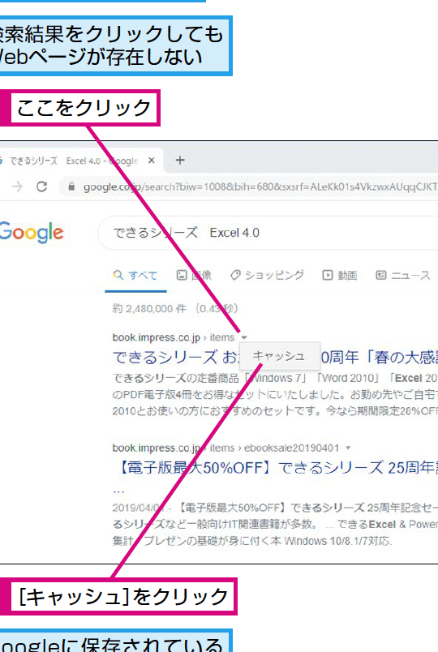This screenshot has width=438, height=652.
Task: Click the 約 2,480,000 件 result count text
Action: click(x=149, y=309)
